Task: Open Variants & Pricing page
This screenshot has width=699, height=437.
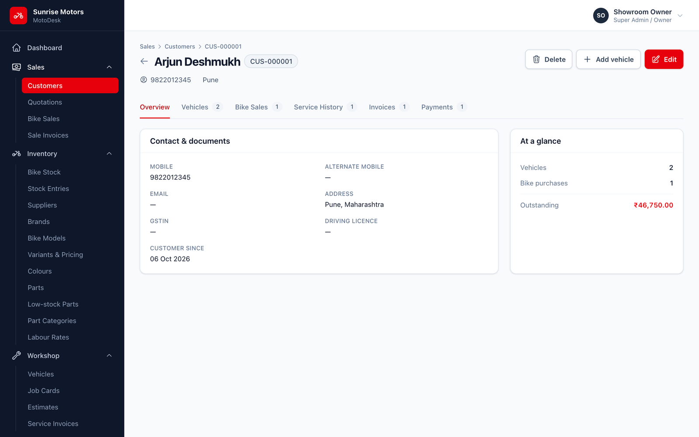Action: pyautogui.click(x=70, y=255)
